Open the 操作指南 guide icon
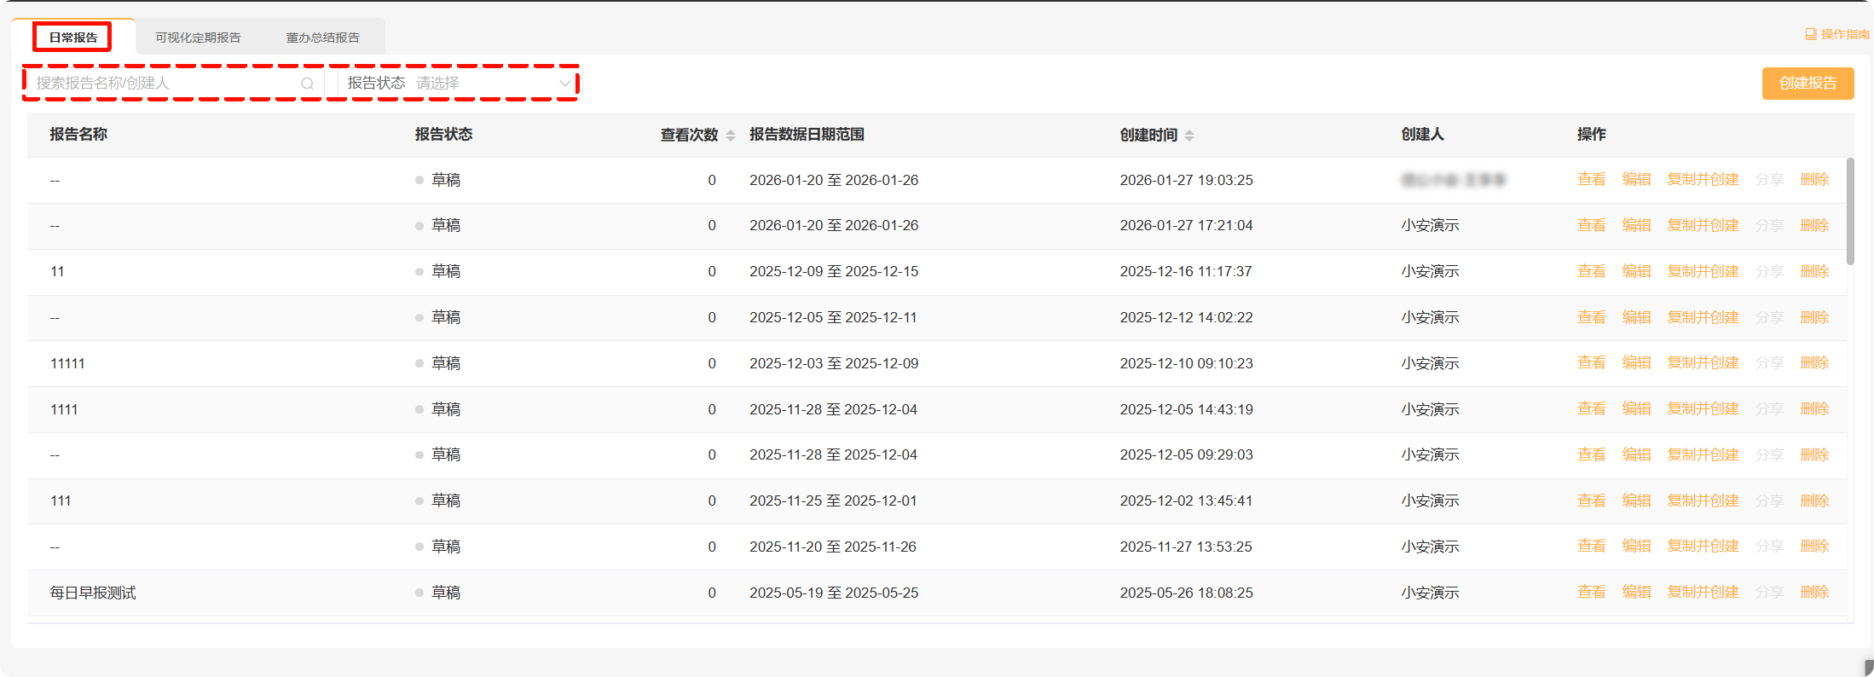The height and width of the screenshot is (677, 1874). [x=1811, y=35]
